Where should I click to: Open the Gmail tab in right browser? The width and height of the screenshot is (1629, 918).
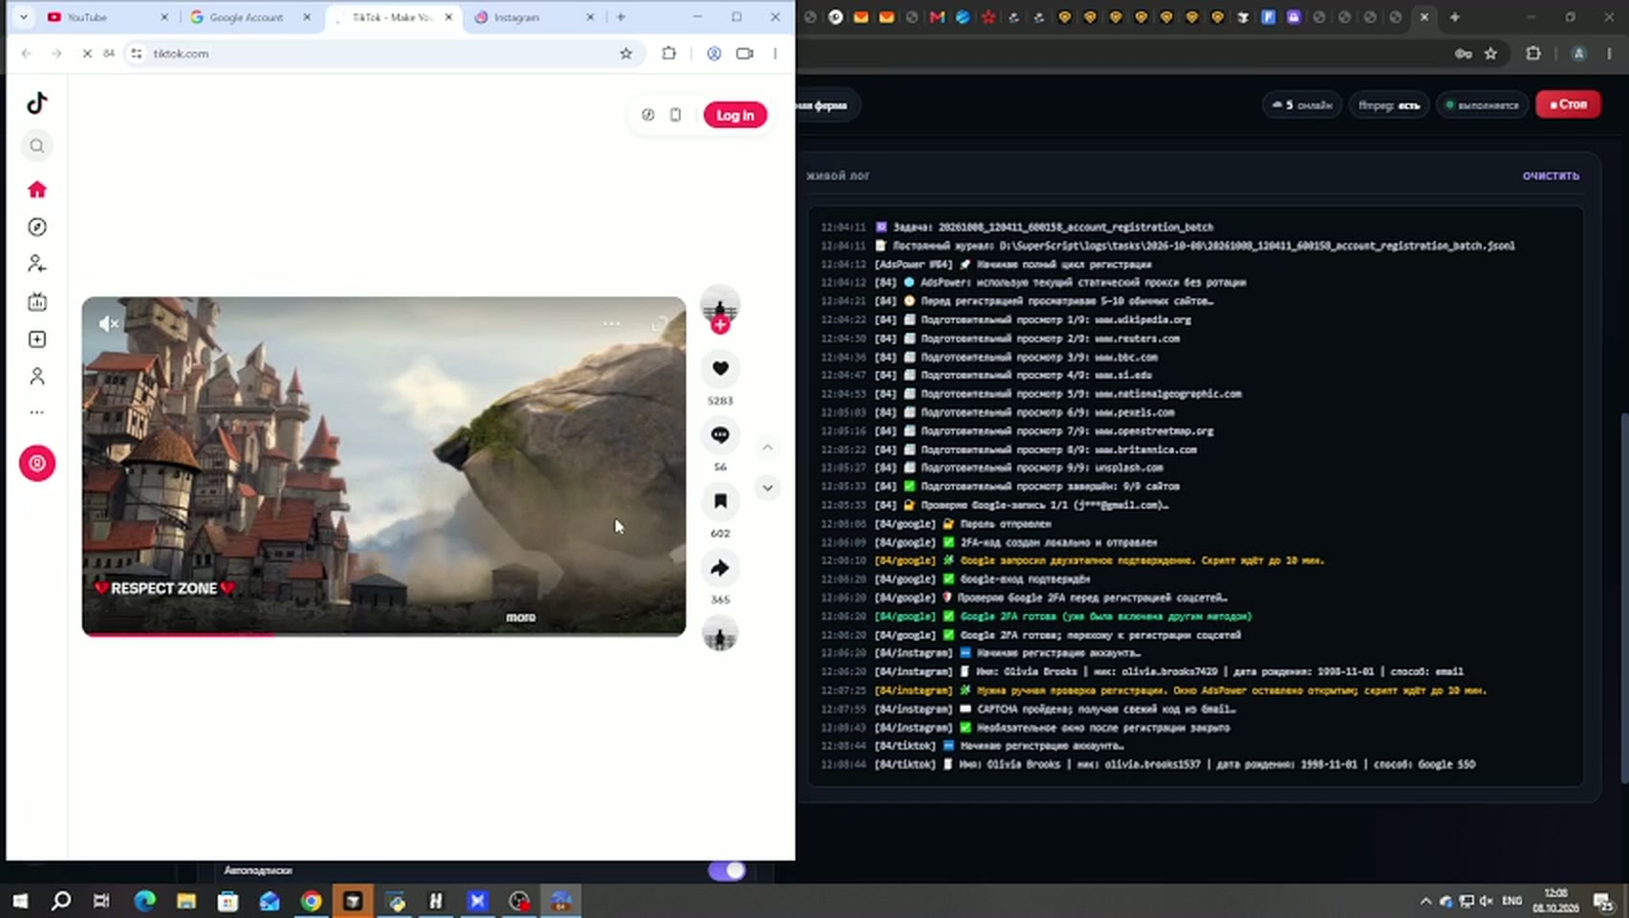point(937,17)
